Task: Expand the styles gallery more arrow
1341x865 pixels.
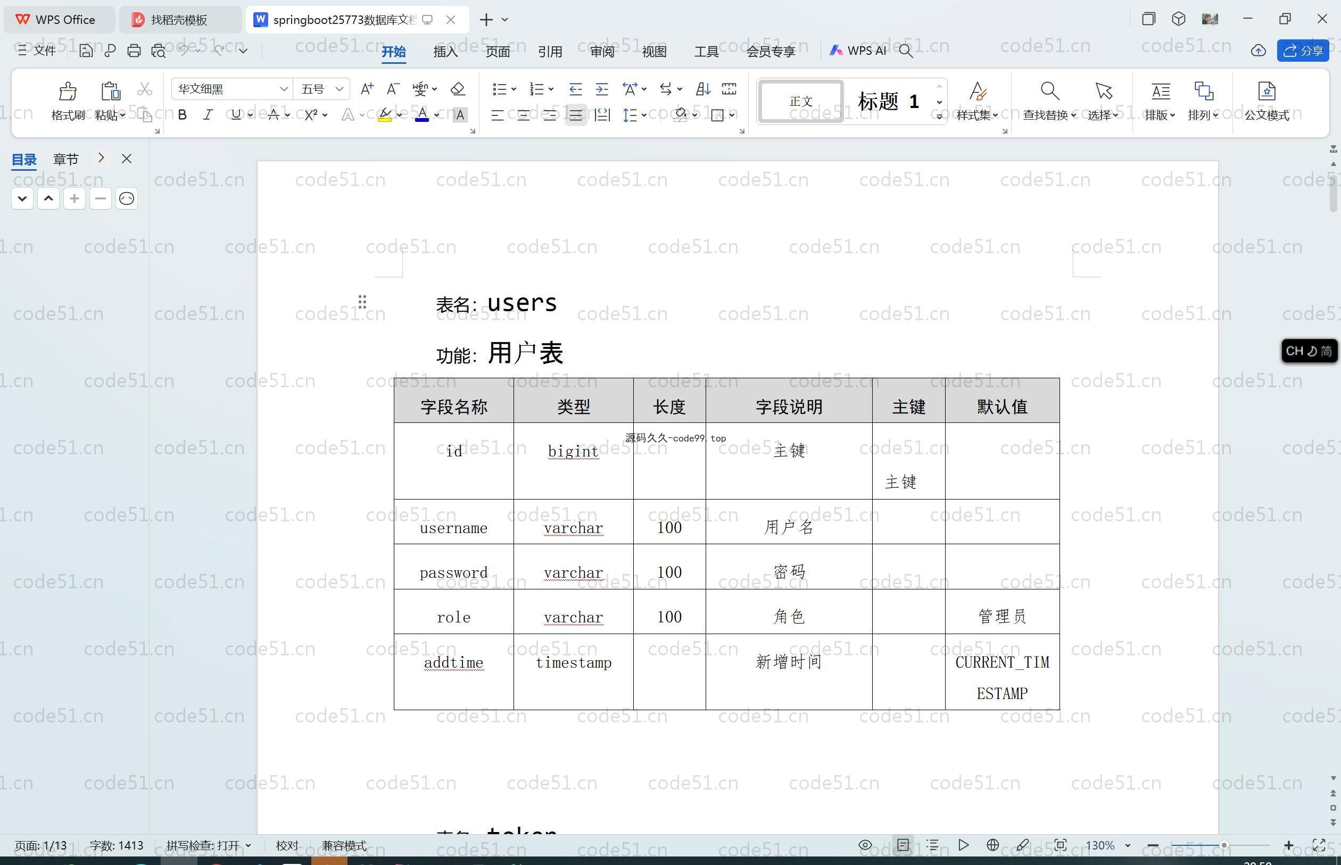Action: [939, 117]
